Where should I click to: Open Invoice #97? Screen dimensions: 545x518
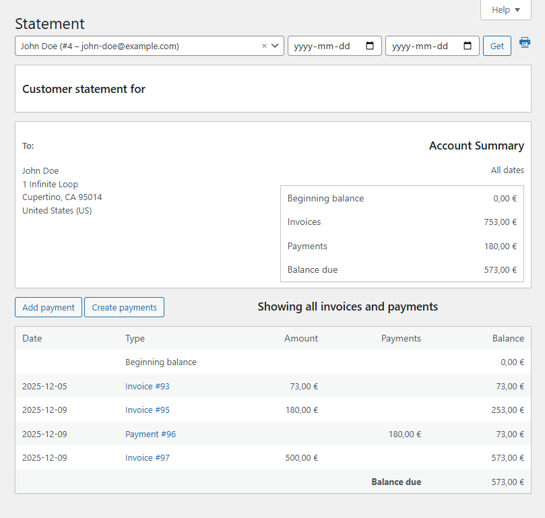point(147,457)
